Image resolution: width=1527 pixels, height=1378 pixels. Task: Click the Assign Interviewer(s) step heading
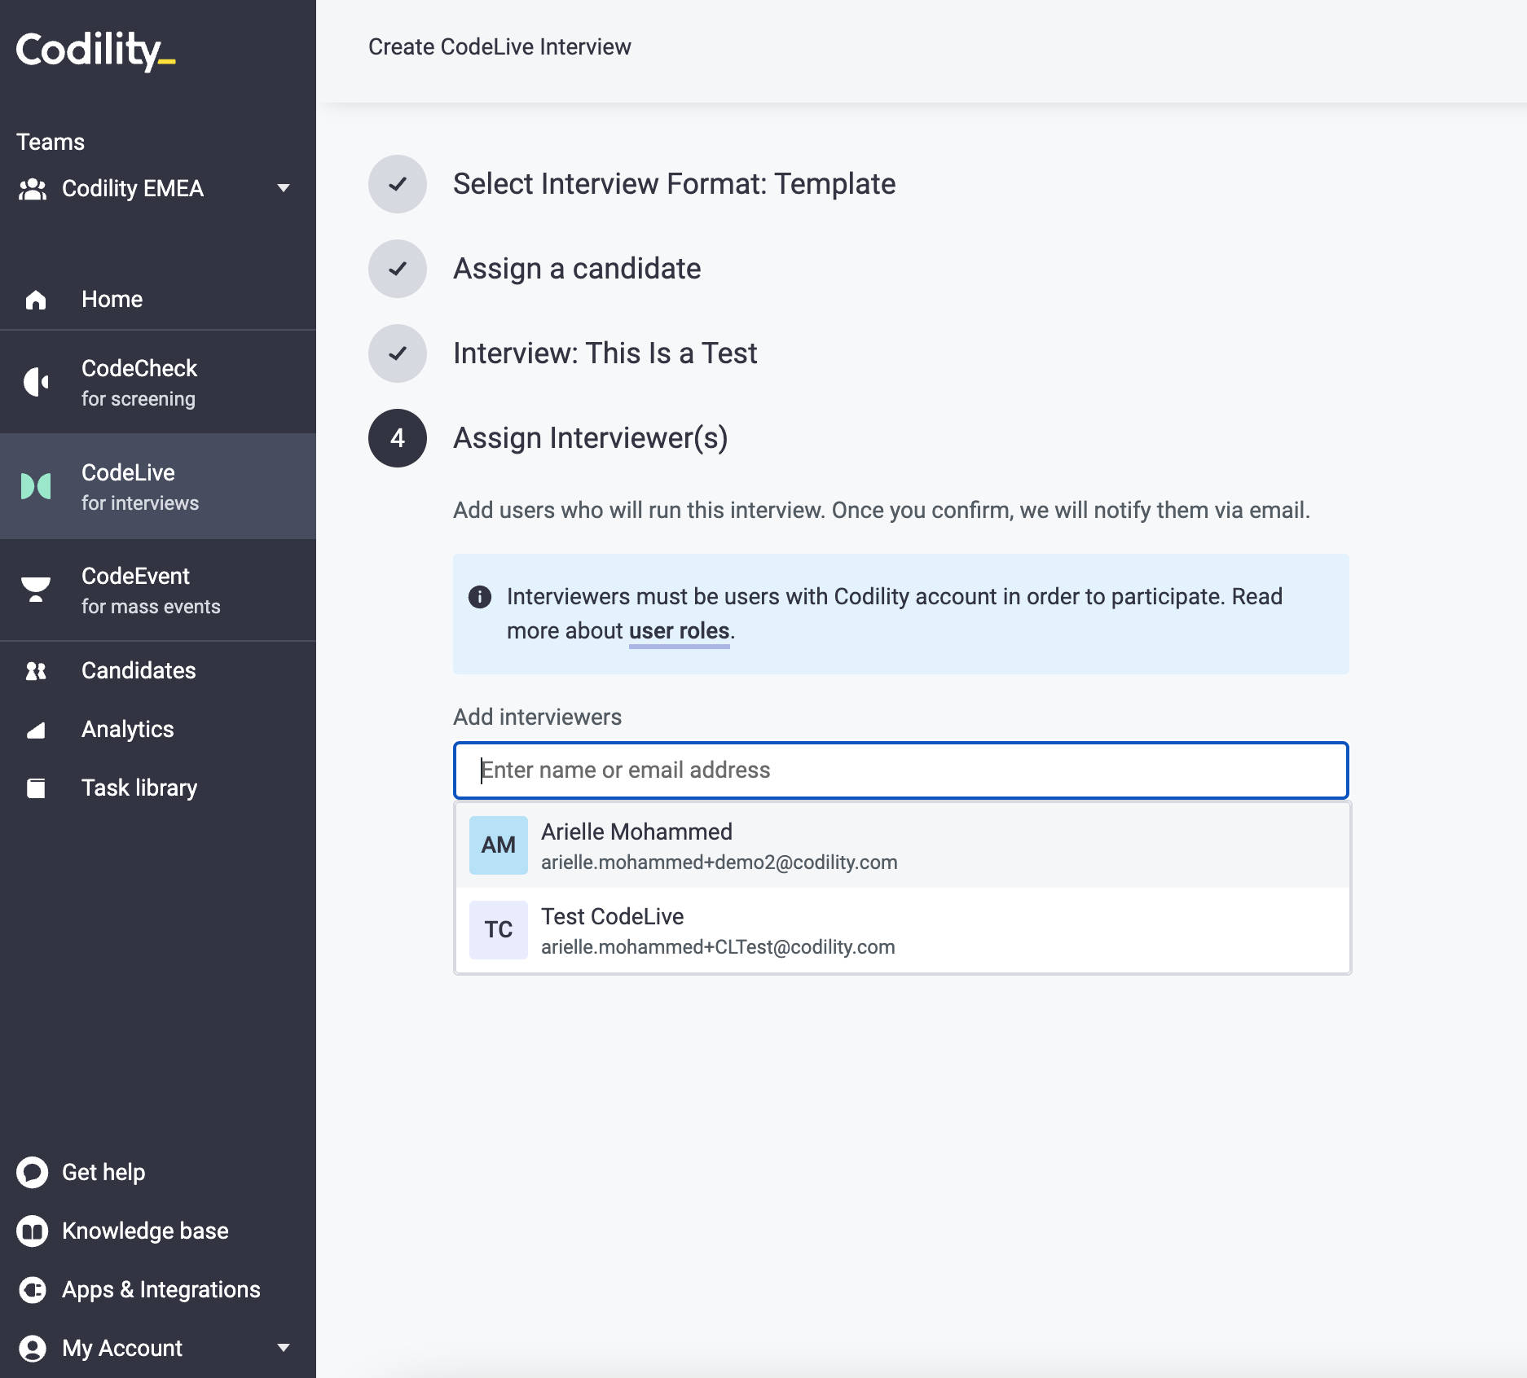click(x=590, y=438)
